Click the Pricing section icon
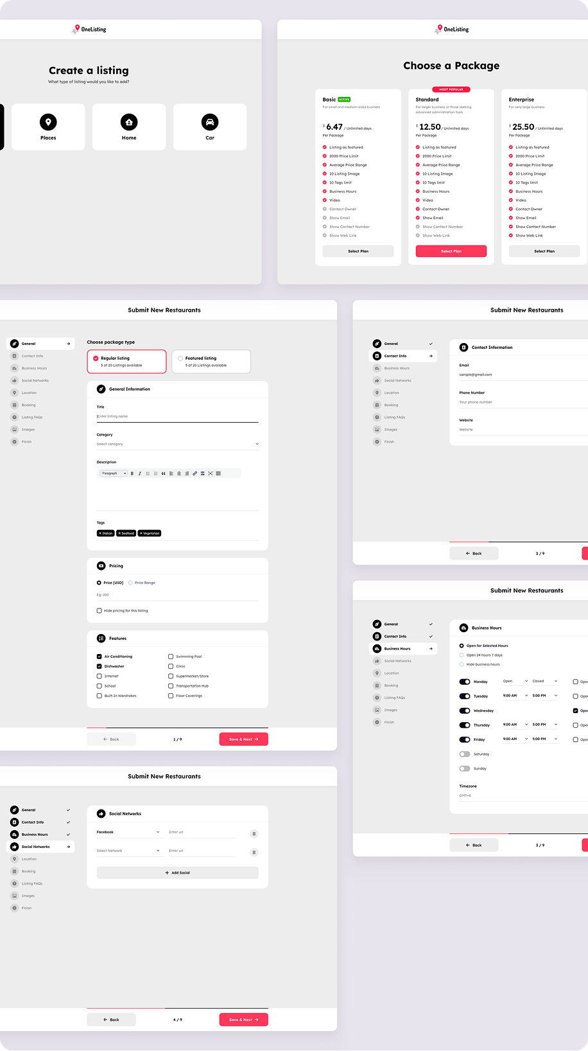The width and height of the screenshot is (588, 1051). click(x=101, y=566)
